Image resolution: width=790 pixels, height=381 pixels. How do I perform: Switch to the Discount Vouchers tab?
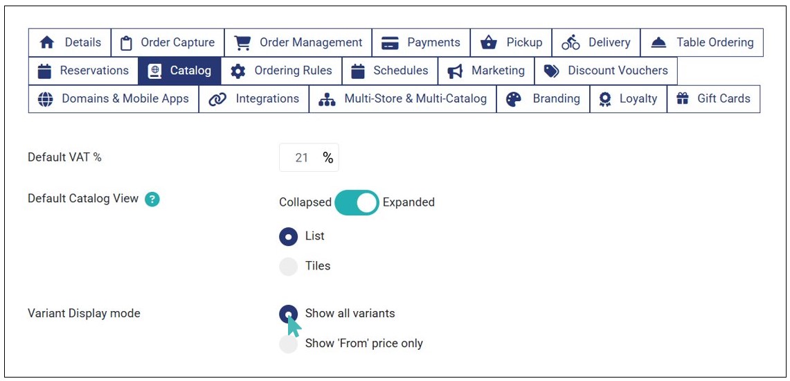[x=607, y=71]
